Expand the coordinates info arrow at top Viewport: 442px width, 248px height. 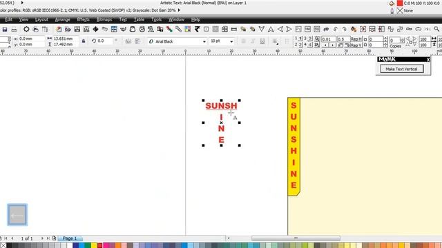pos(22,3)
